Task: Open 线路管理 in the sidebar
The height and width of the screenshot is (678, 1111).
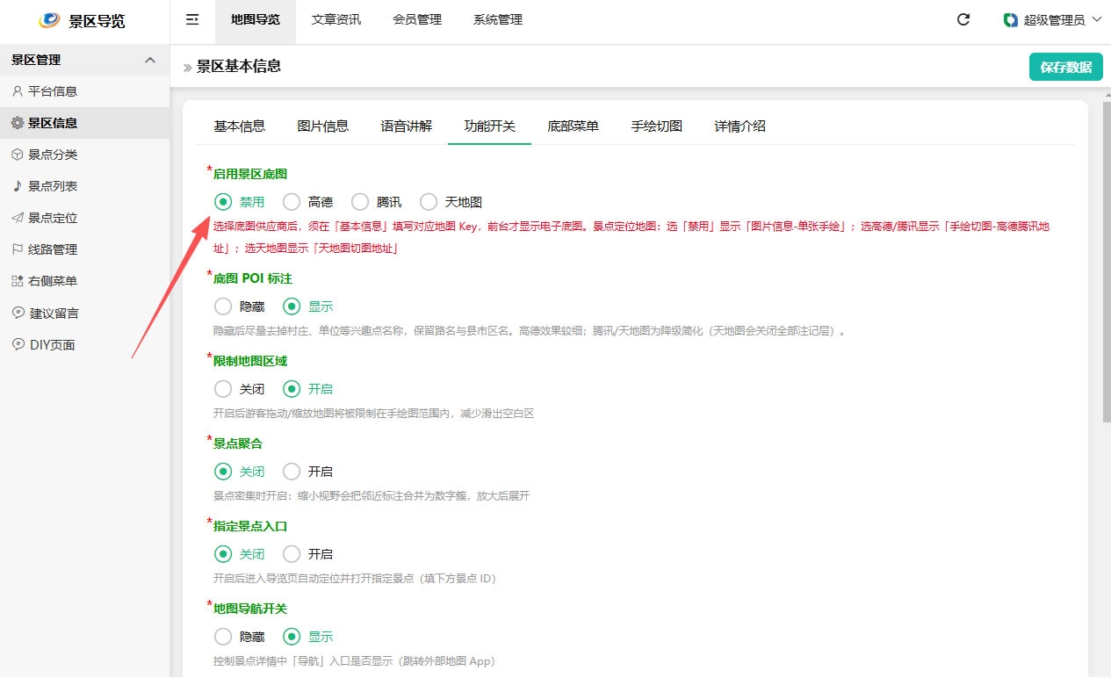Action: click(84, 249)
